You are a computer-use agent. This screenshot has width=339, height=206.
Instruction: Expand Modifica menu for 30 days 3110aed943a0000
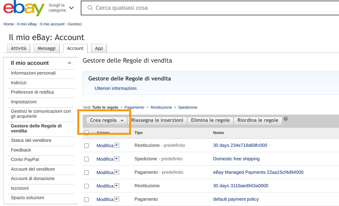[117, 186]
